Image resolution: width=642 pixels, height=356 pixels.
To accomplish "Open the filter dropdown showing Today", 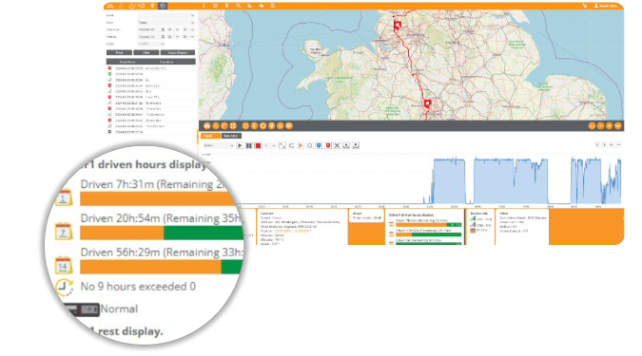I will tap(165, 23).
